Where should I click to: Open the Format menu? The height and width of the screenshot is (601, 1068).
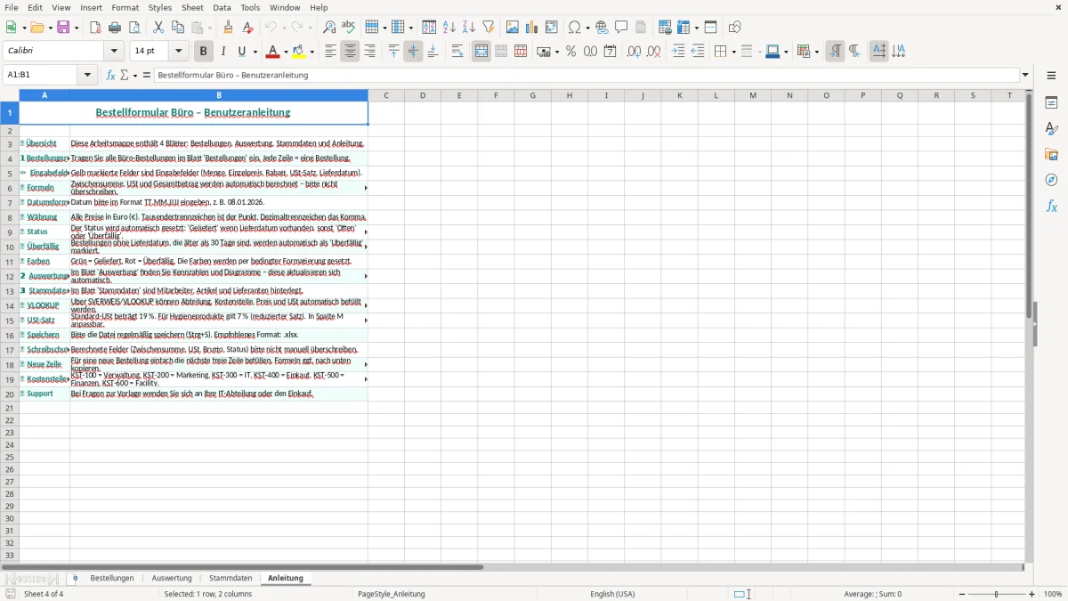[x=125, y=7]
